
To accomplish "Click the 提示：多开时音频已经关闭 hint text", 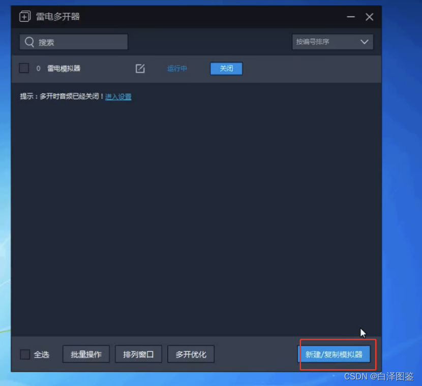I will (x=62, y=96).
